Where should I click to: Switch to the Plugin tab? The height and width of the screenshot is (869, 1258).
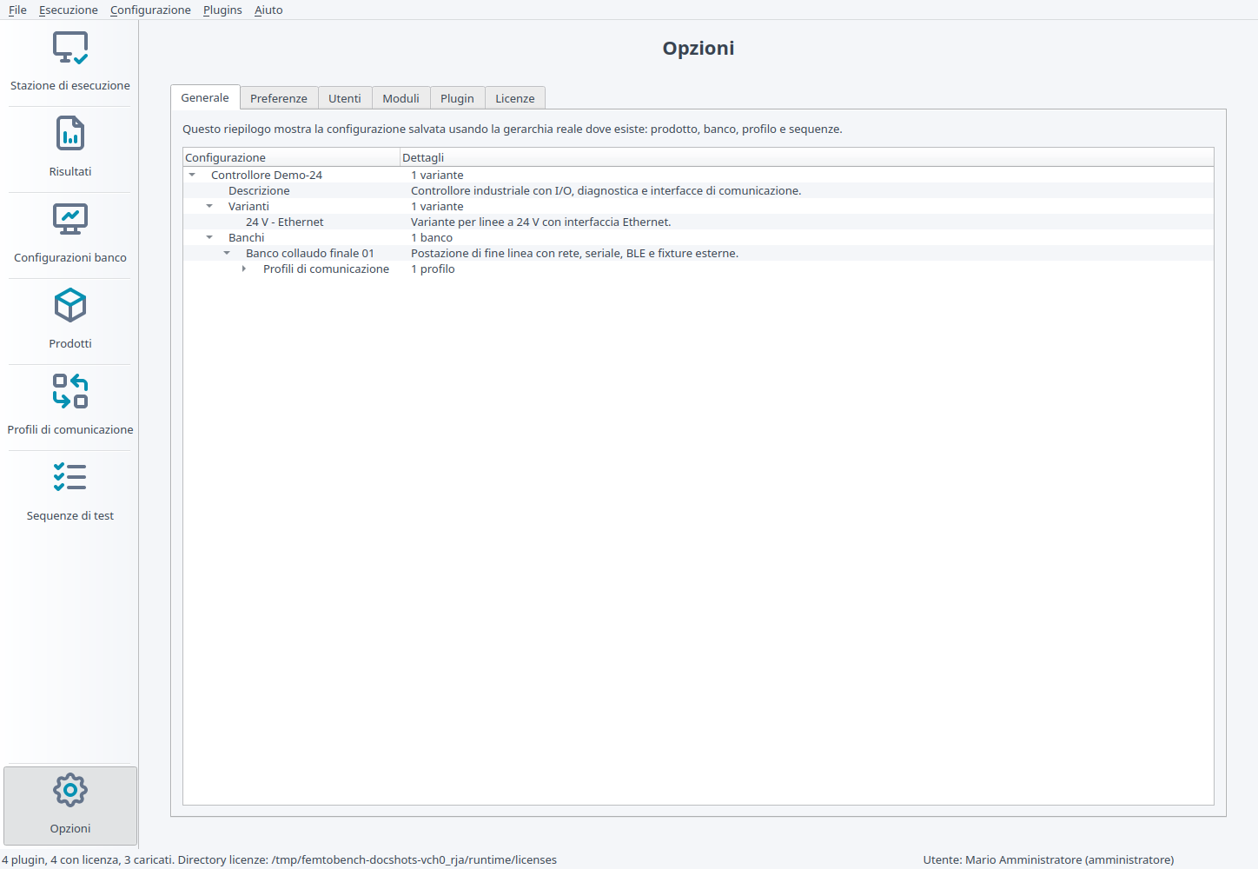pyautogui.click(x=457, y=98)
